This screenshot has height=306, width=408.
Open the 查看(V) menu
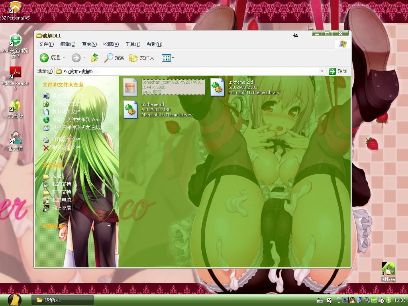(89, 44)
